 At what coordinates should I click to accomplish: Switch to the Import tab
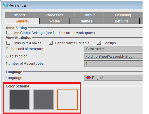click(x=20, y=15)
